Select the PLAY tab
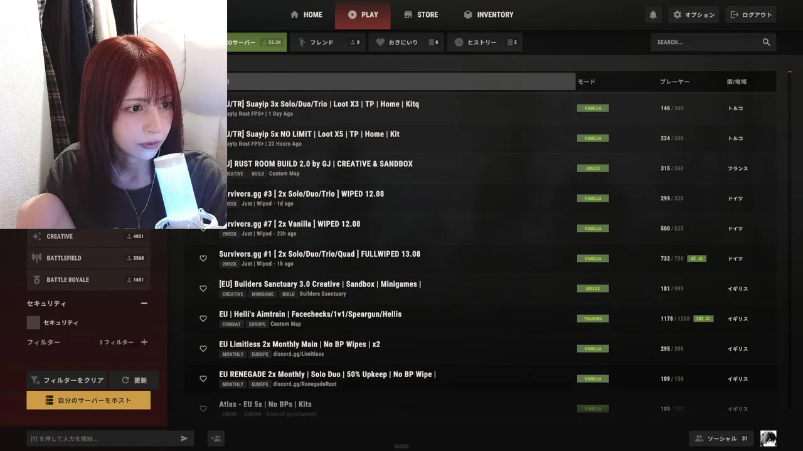 (363, 14)
